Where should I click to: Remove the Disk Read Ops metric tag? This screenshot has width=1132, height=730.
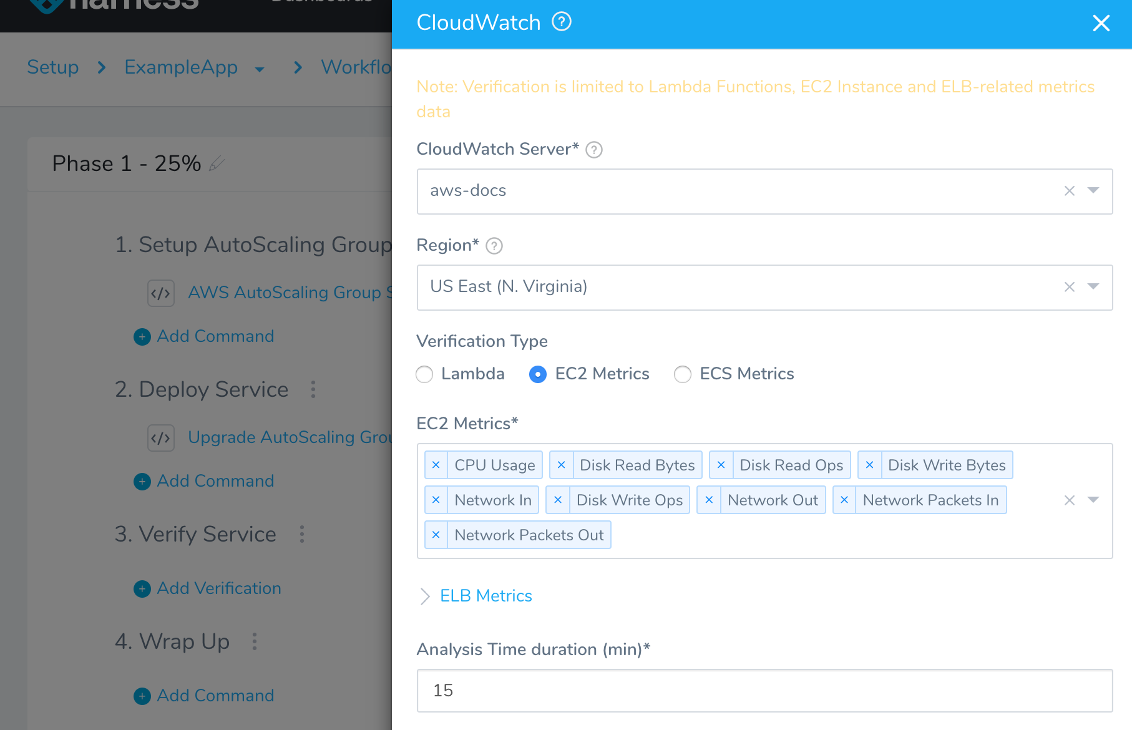[x=721, y=465]
